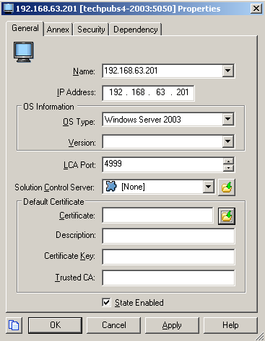
Task: Toggle the State Enabled checkbox
Action: (x=106, y=302)
